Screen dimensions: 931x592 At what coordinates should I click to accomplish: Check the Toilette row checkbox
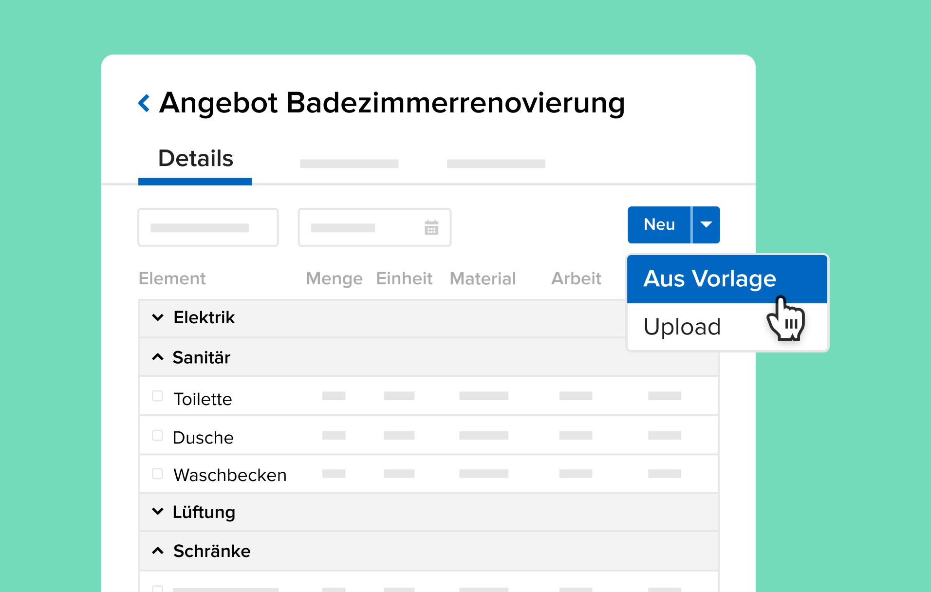[x=157, y=396]
